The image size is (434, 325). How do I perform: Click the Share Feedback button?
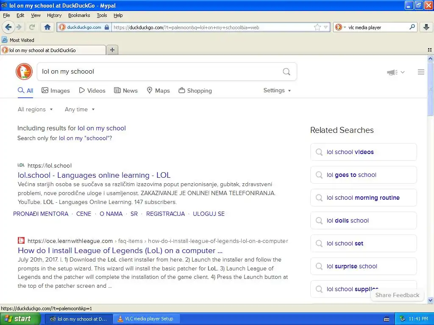(x=397, y=295)
